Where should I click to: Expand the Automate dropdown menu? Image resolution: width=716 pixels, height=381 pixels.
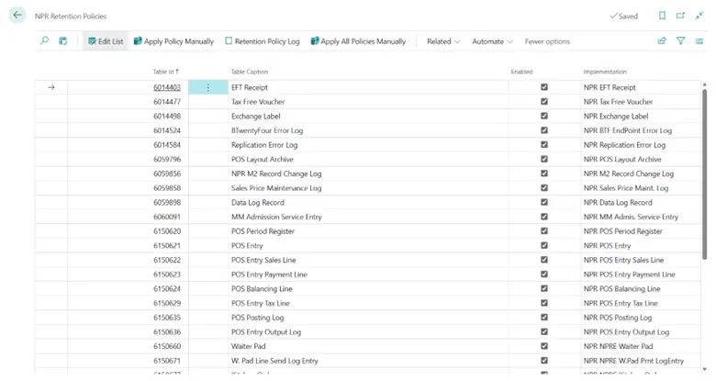point(493,41)
